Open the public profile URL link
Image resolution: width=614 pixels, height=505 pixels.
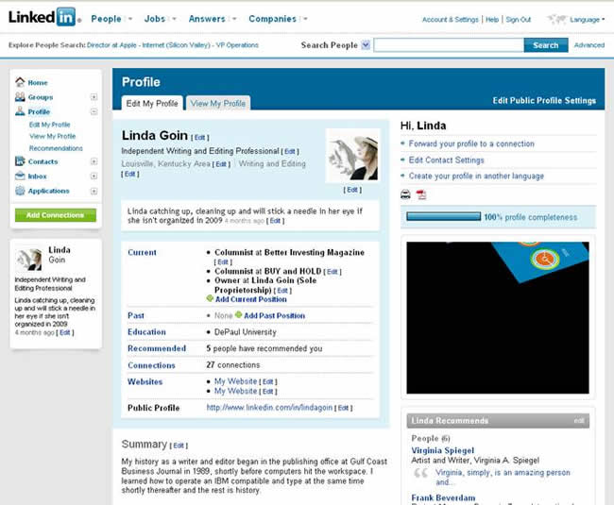point(269,407)
